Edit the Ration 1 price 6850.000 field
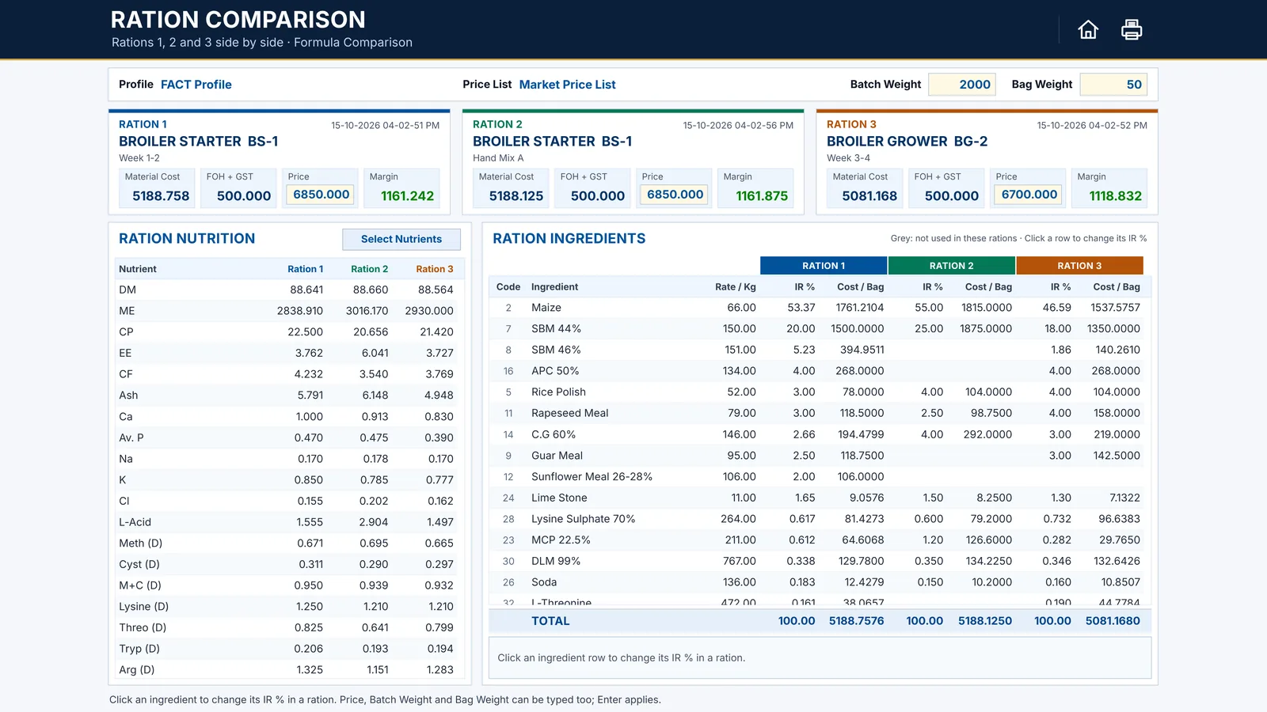Viewport: 1267px width, 712px height. click(321, 195)
